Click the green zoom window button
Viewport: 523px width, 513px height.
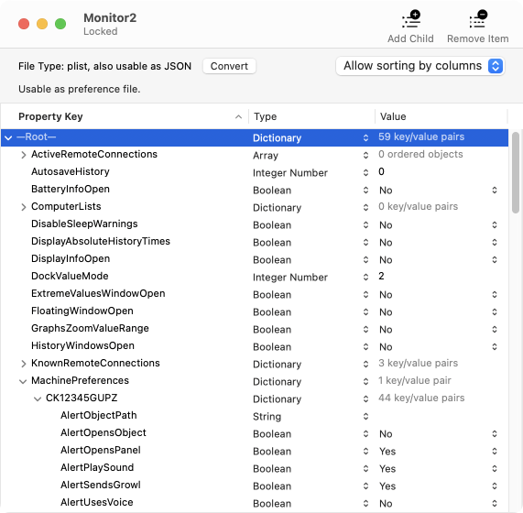click(x=60, y=24)
